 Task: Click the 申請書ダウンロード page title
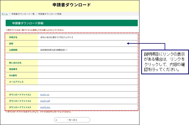pos(72,5)
